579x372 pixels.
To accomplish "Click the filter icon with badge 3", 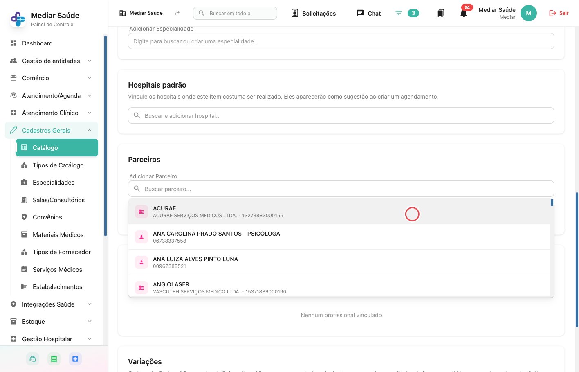I will tap(399, 13).
